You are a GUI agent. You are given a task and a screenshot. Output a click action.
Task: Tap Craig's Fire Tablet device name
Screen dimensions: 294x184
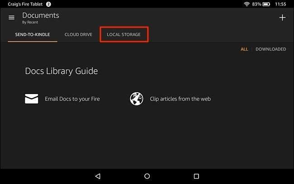[x=25, y=4]
